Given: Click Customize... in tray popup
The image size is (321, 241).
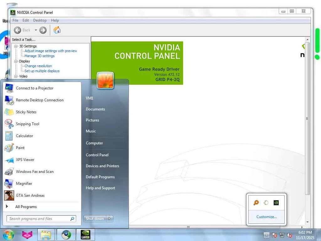Looking at the screenshot, I should click(x=266, y=217).
